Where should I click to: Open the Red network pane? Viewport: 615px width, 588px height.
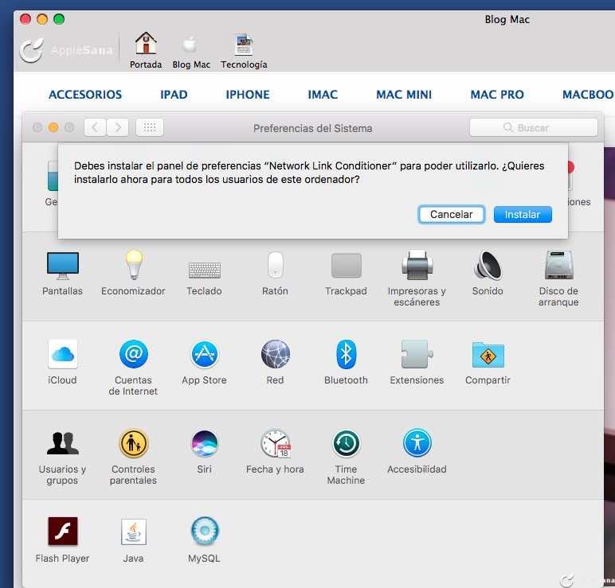point(276,362)
